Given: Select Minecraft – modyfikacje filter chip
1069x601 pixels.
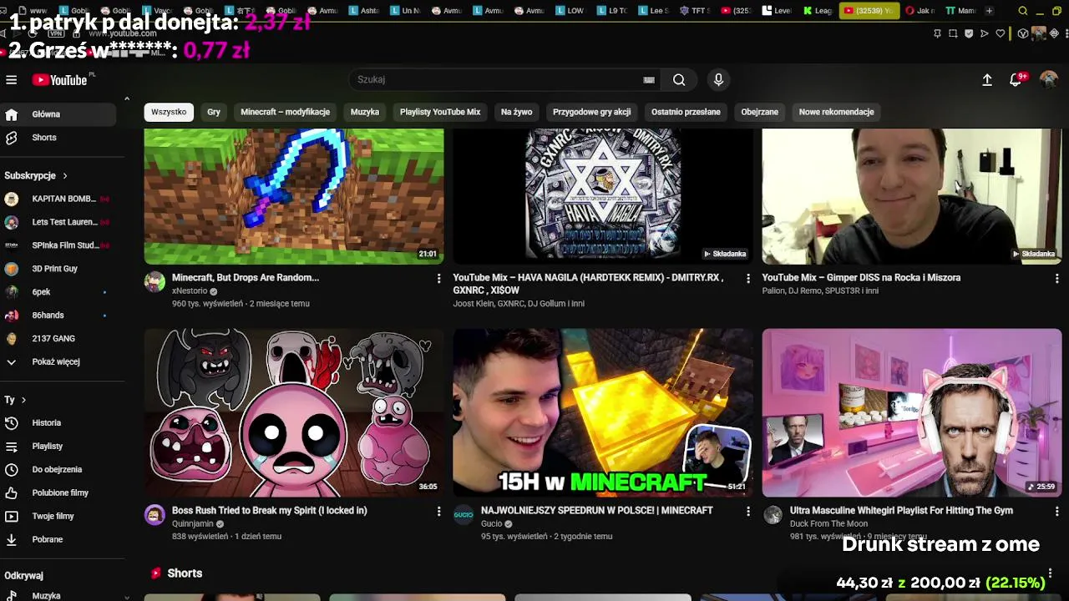Looking at the screenshot, I should 285,112.
